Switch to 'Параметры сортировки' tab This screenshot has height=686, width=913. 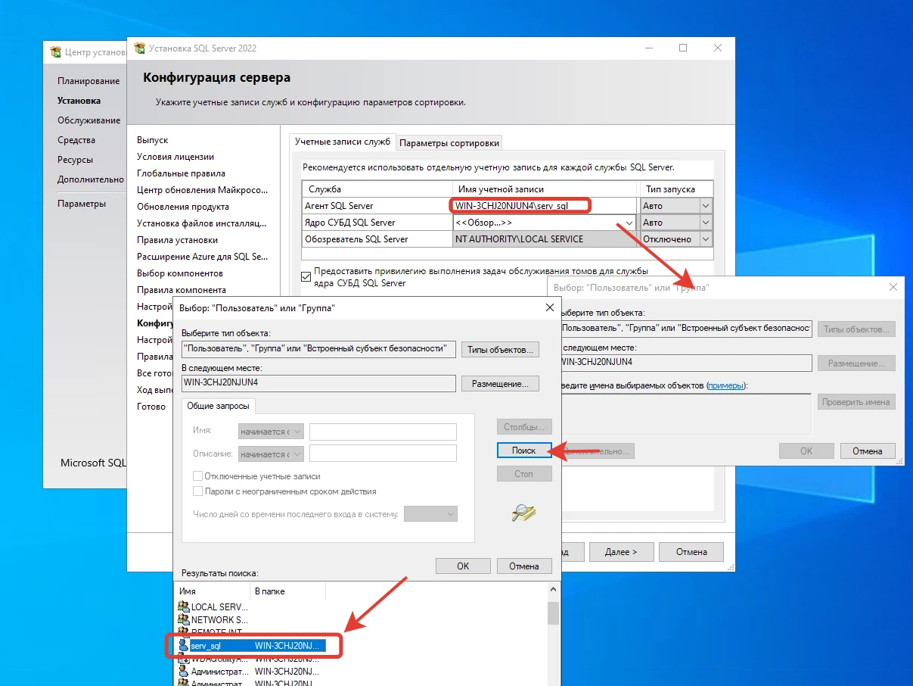[449, 142]
